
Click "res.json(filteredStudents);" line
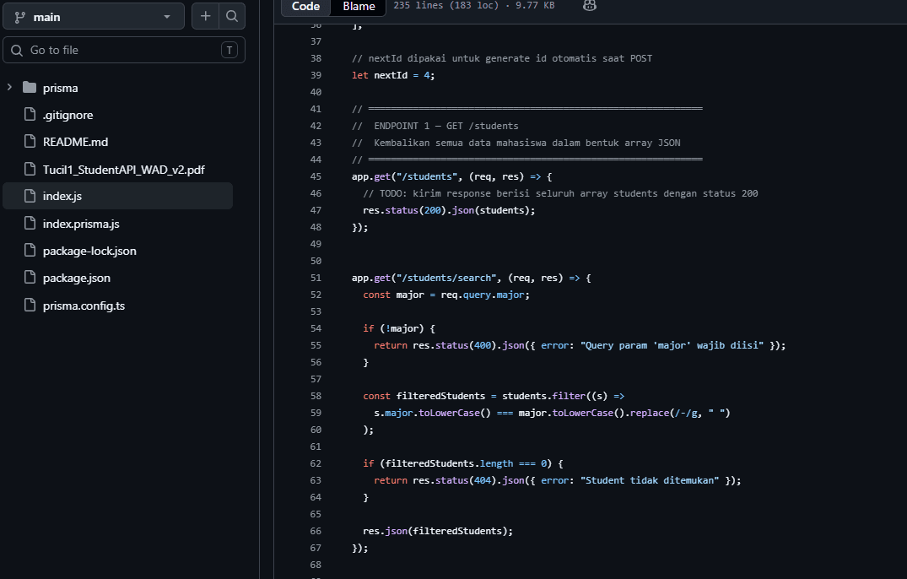[x=438, y=531]
